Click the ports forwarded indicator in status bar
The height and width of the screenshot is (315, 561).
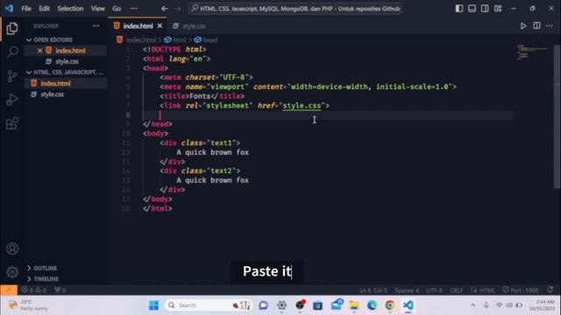pos(60,290)
